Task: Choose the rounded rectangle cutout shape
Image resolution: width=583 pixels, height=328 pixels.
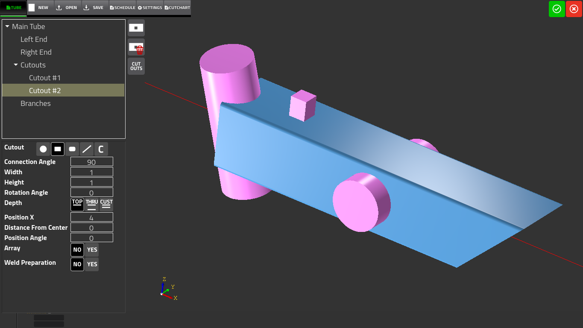Action: point(72,149)
